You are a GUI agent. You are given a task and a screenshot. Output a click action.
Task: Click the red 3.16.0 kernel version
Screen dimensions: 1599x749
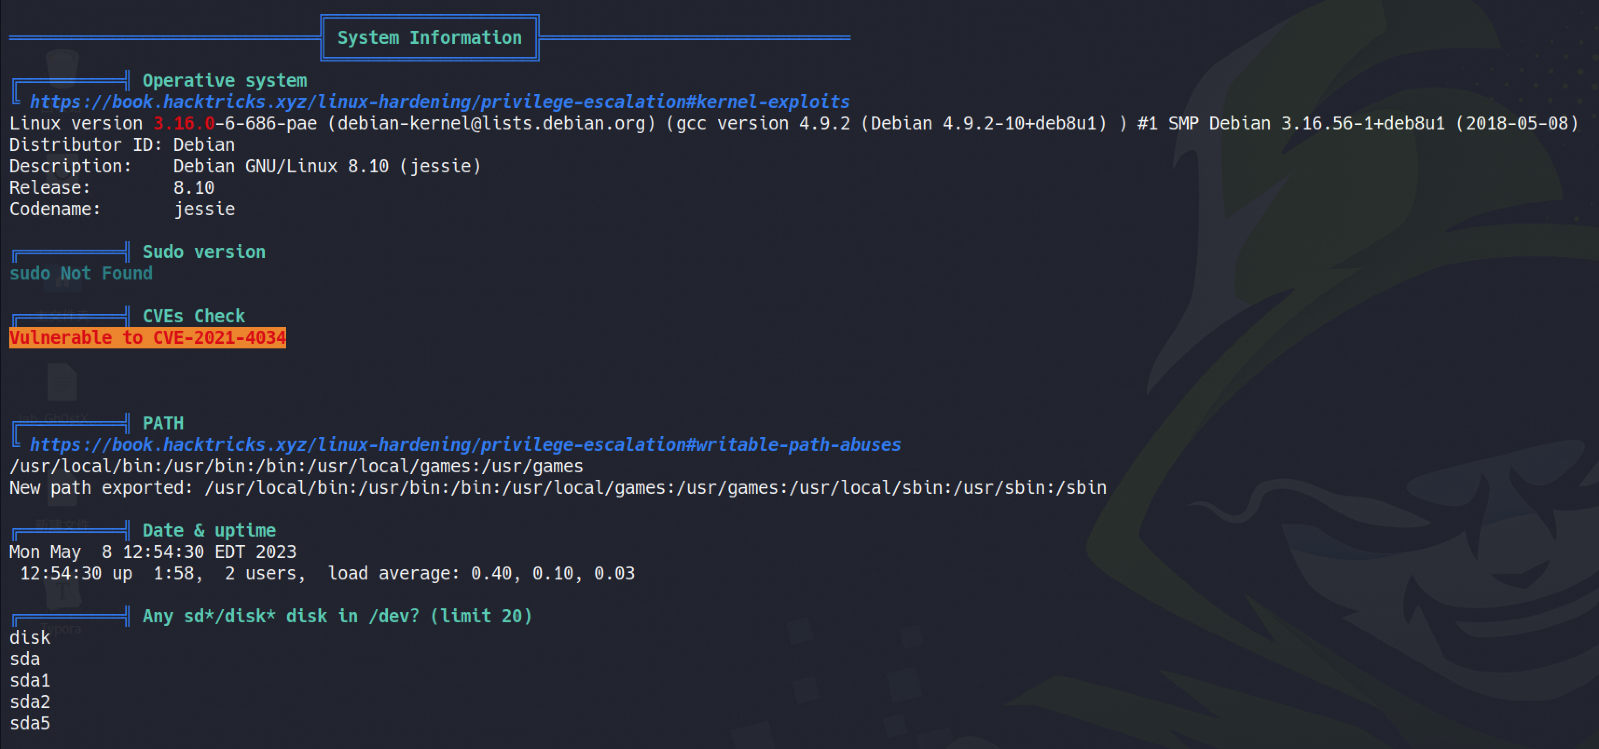pyautogui.click(x=184, y=123)
